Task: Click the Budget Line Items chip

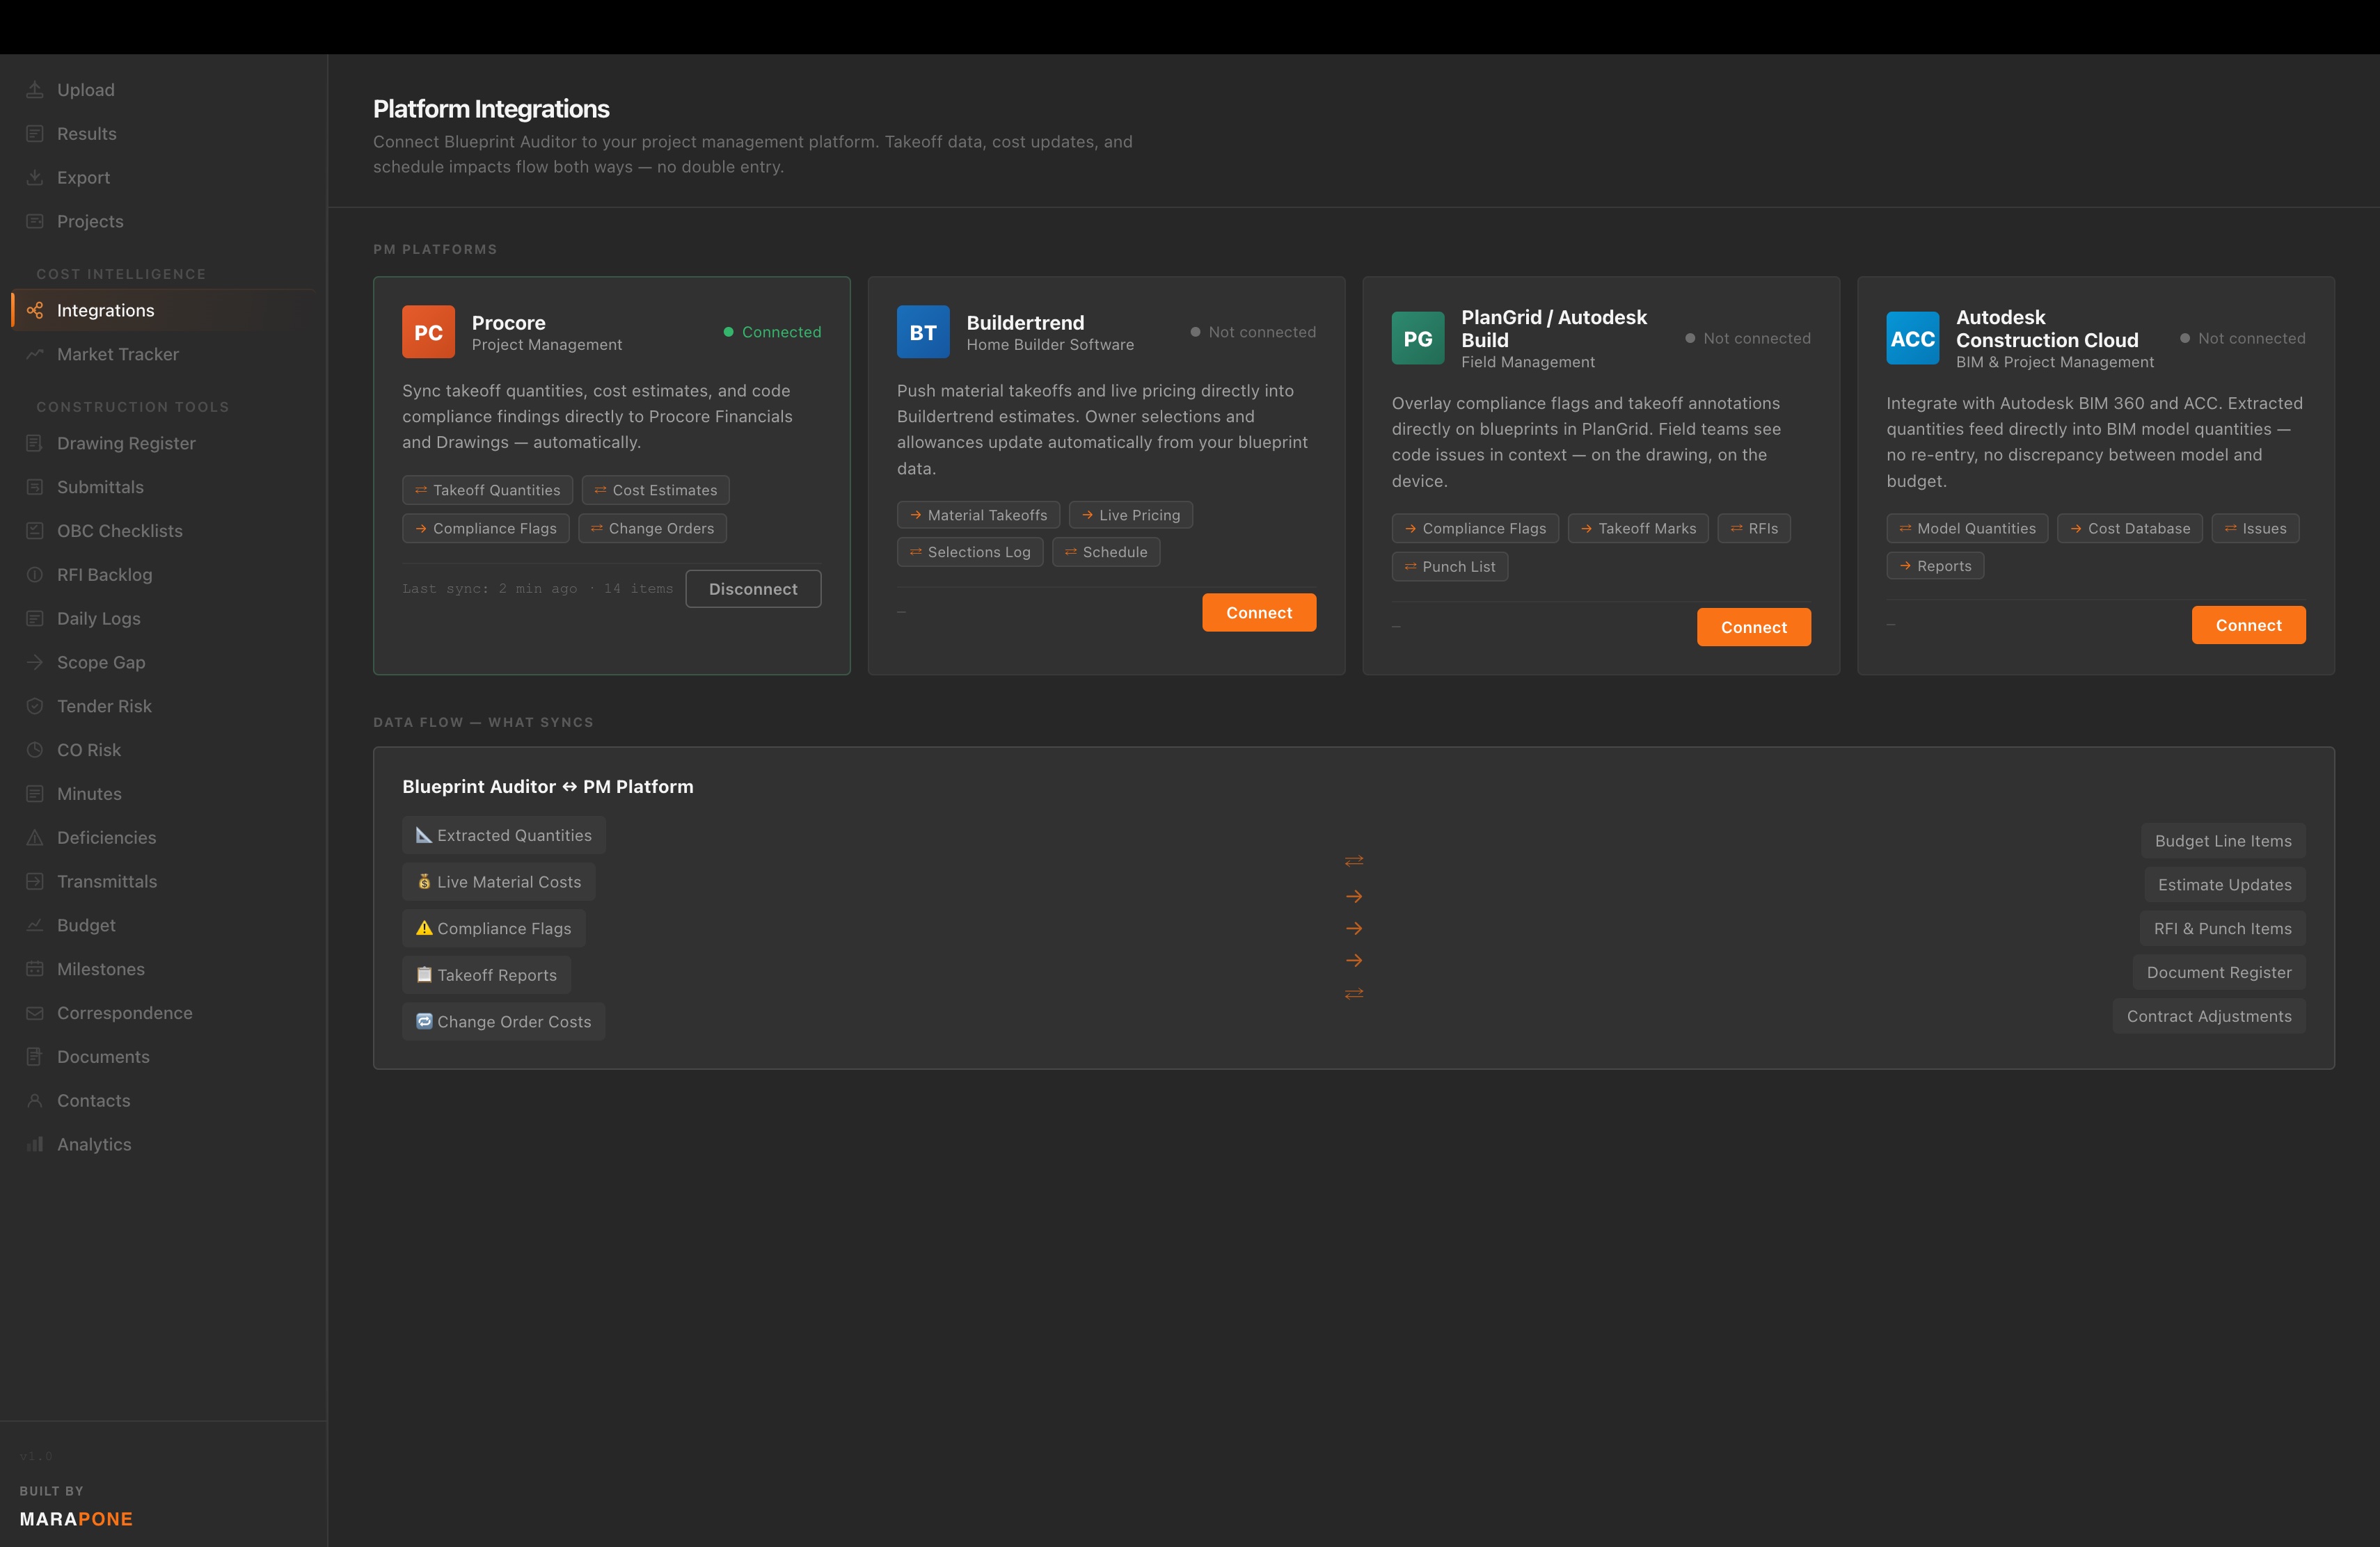Action: tap(2223, 842)
